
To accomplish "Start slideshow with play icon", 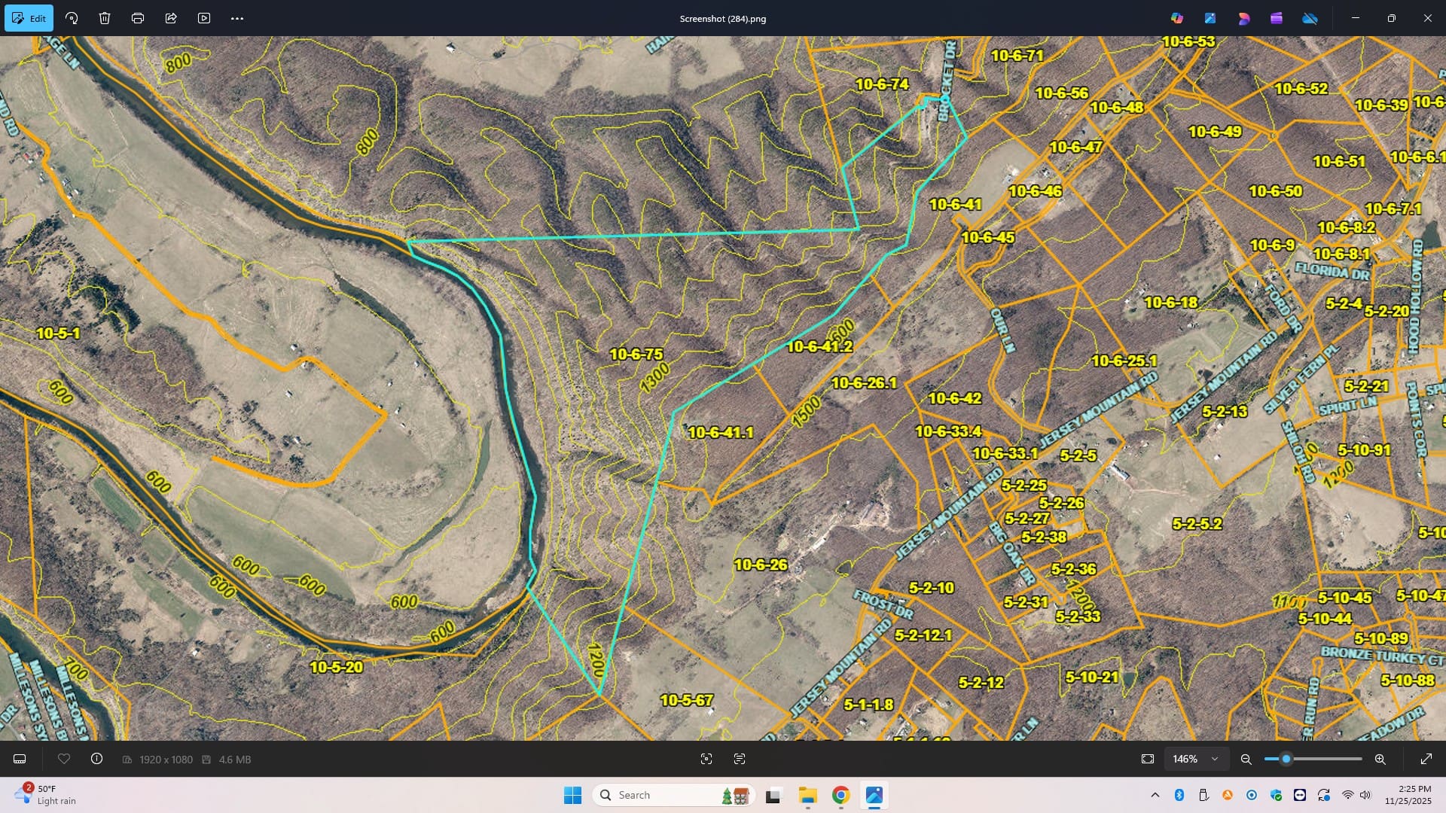I will click(204, 18).
